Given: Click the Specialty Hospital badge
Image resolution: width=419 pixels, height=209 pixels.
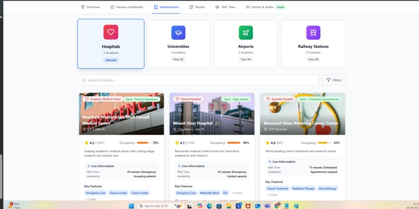Looking at the screenshot, I should [279, 99].
